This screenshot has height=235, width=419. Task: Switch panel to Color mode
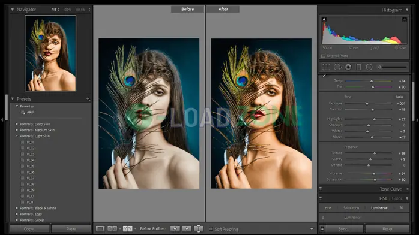pos(397,198)
